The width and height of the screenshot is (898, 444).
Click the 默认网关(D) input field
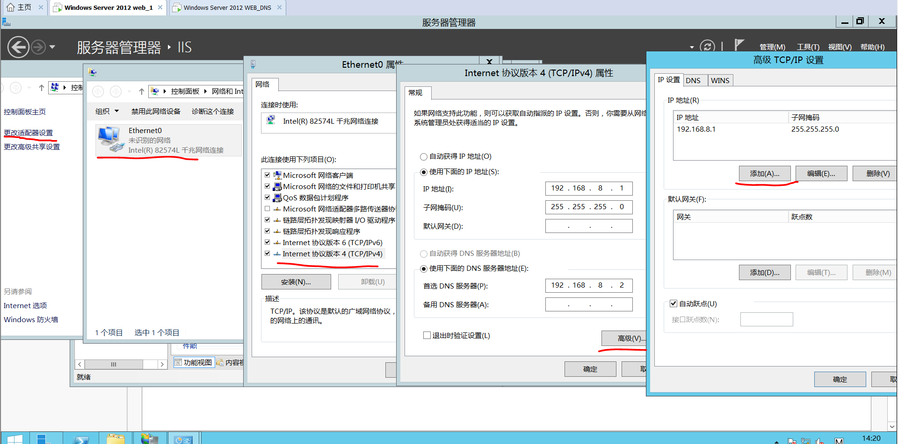pos(589,226)
